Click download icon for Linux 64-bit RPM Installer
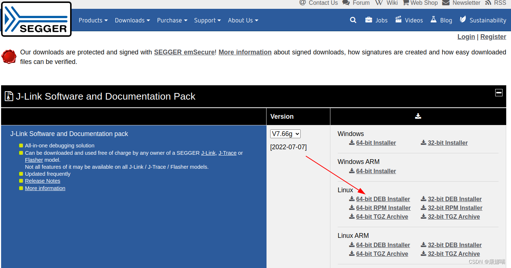The width and height of the screenshot is (511, 268). [x=352, y=208]
